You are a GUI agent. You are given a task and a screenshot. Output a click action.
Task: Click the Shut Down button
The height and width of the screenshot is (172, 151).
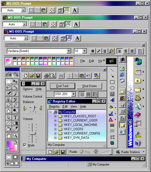pos(89,86)
